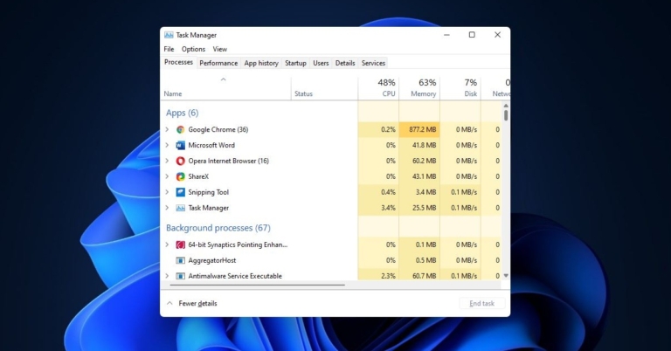Image resolution: width=671 pixels, height=351 pixels.
Task: Click the 2.3% CPU cell
Action: coord(378,276)
